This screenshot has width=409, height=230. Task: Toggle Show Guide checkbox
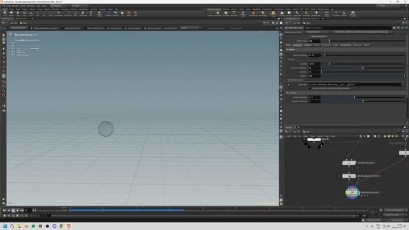tap(109, 28)
